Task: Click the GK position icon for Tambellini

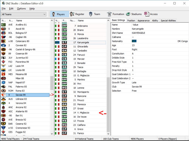Action: pos(64,51)
